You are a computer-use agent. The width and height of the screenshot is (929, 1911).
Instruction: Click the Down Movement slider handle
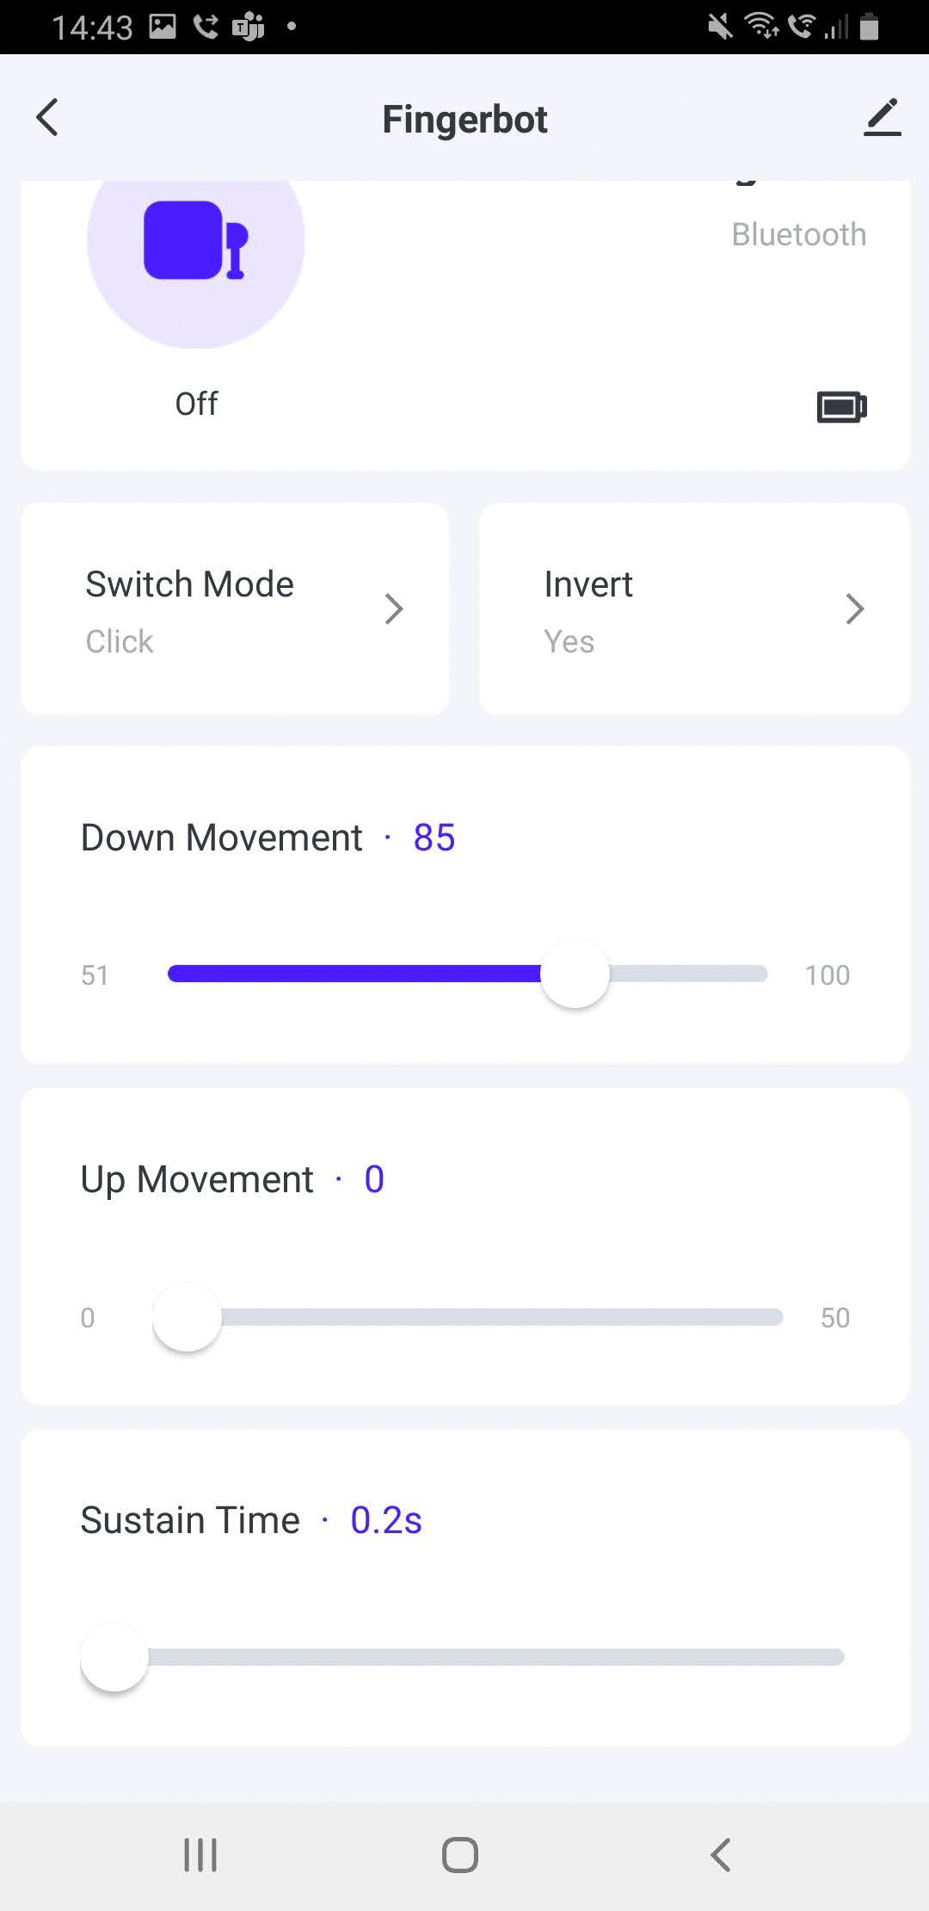[575, 974]
